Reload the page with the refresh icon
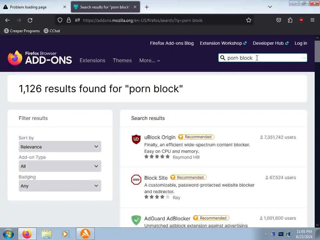 point(30,20)
